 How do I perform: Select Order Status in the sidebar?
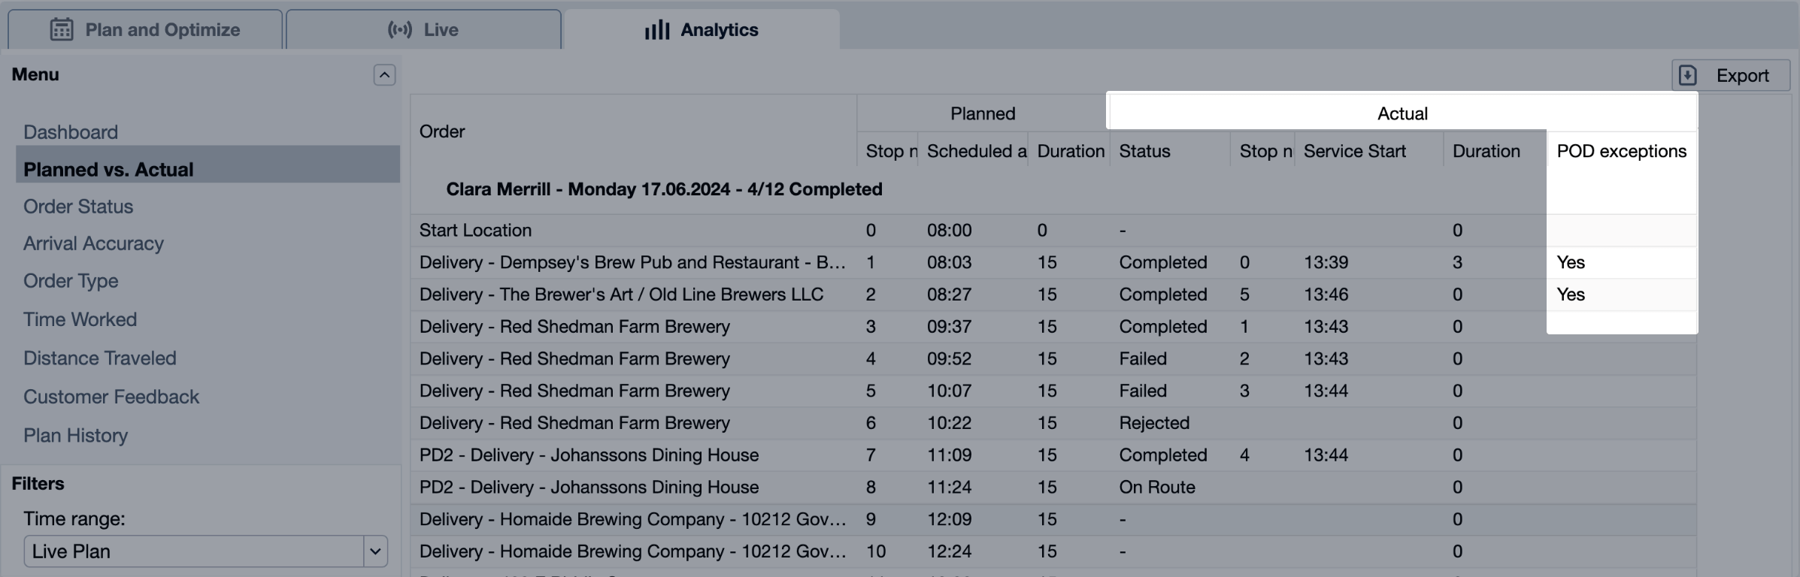[x=78, y=207]
